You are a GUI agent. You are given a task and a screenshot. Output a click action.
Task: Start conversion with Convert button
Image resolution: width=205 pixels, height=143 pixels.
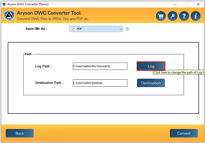pyautogui.click(x=184, y=133)
